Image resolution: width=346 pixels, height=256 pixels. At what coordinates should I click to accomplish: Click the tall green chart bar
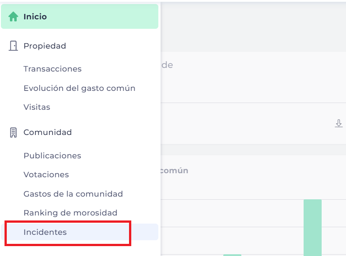313,228
